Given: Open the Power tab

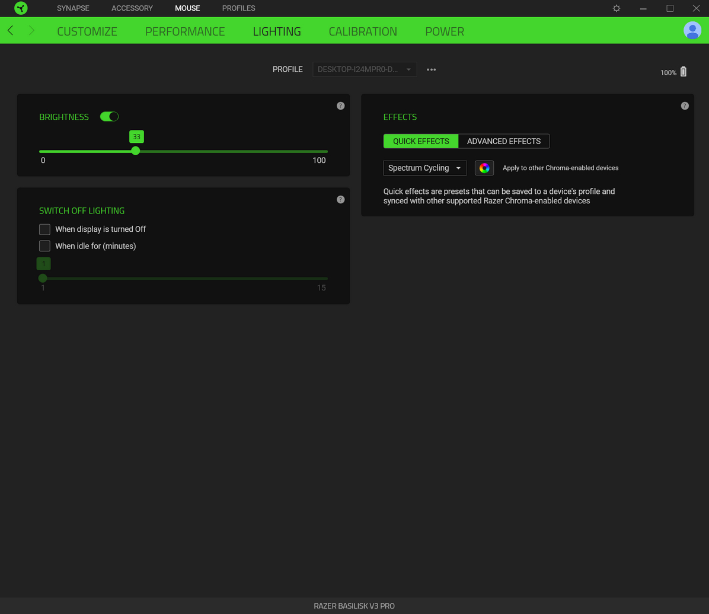Looking at the screenshot, I should pyautogui.click(x=445, y=31).
